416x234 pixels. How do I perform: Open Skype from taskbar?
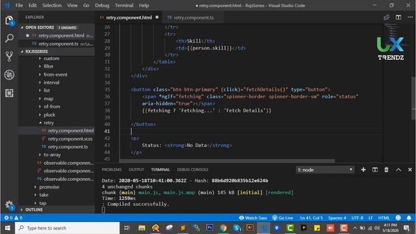click(237, 228)
